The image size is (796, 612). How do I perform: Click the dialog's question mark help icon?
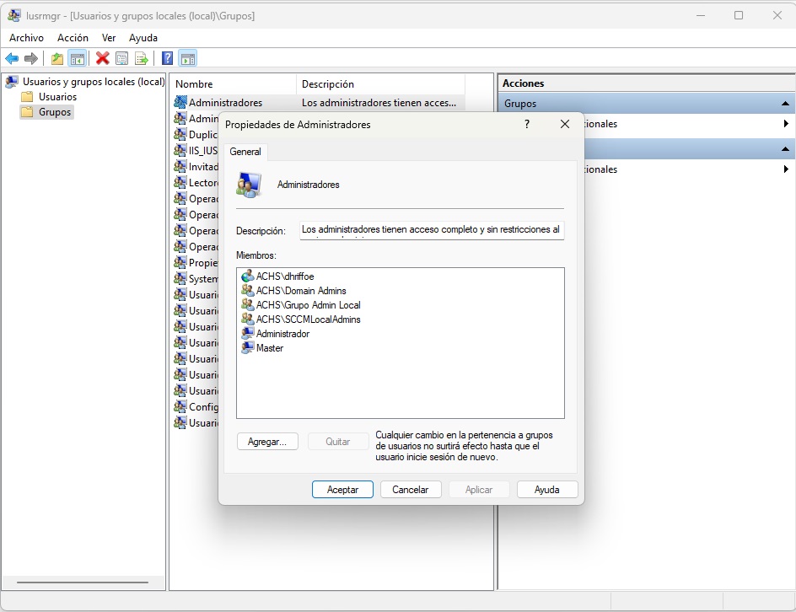(x=527, y=124)
